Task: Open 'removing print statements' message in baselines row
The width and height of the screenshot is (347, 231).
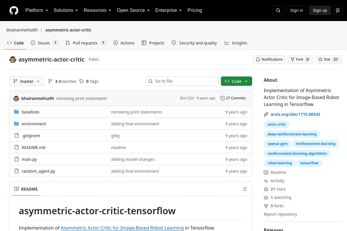Action: tap(136, 112)
